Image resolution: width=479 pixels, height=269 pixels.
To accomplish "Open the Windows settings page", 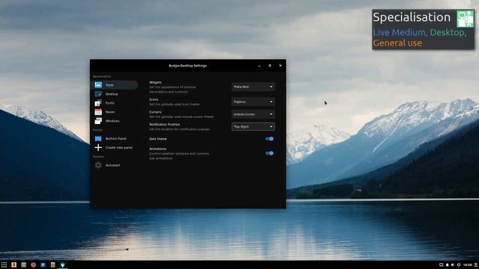I will [x=114, y=121].
